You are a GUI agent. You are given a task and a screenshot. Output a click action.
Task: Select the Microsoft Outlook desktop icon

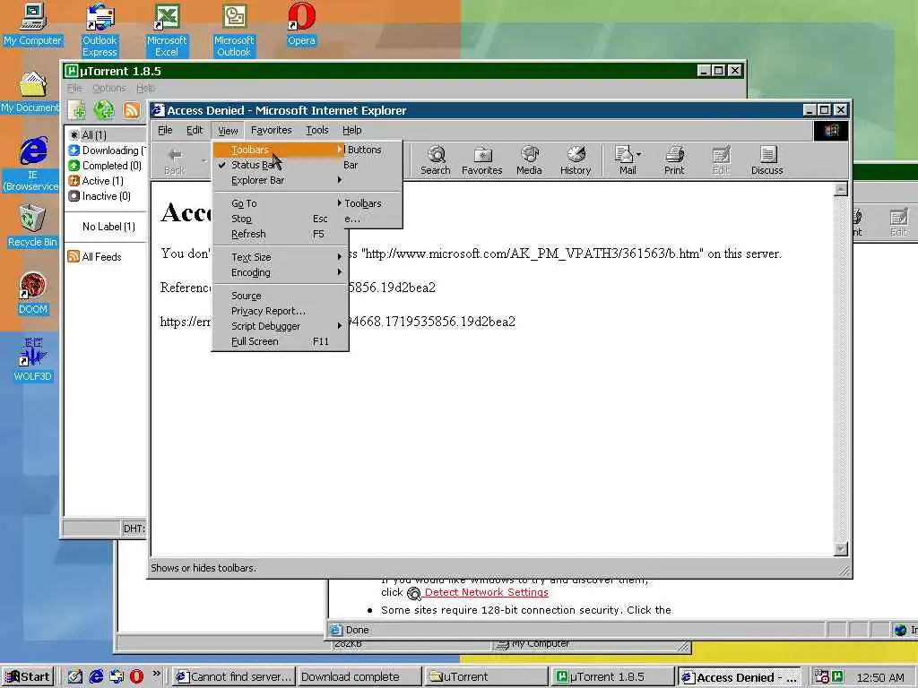point(234,30)
